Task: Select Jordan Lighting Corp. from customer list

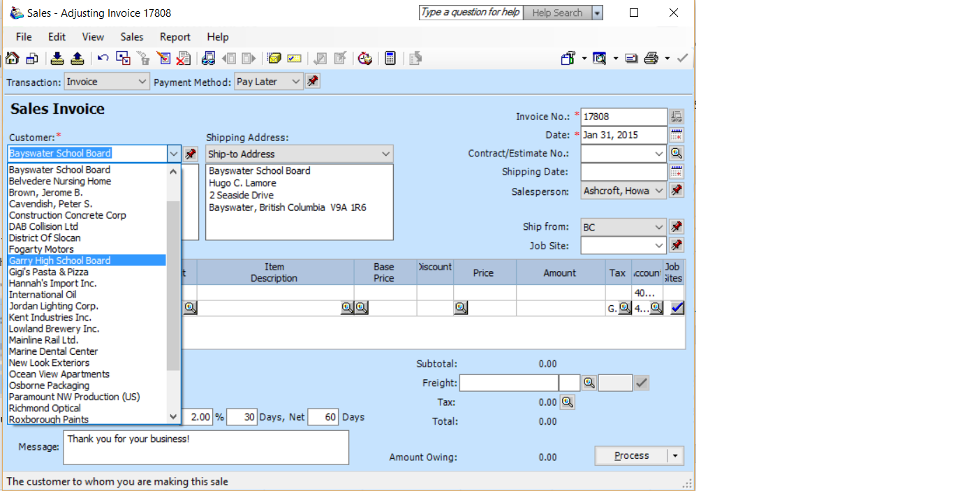Action: click(87, 306)
